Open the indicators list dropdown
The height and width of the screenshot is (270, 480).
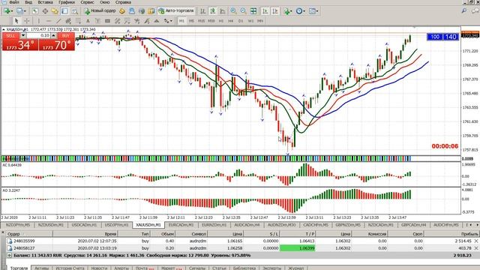click(x=288, y=11)
